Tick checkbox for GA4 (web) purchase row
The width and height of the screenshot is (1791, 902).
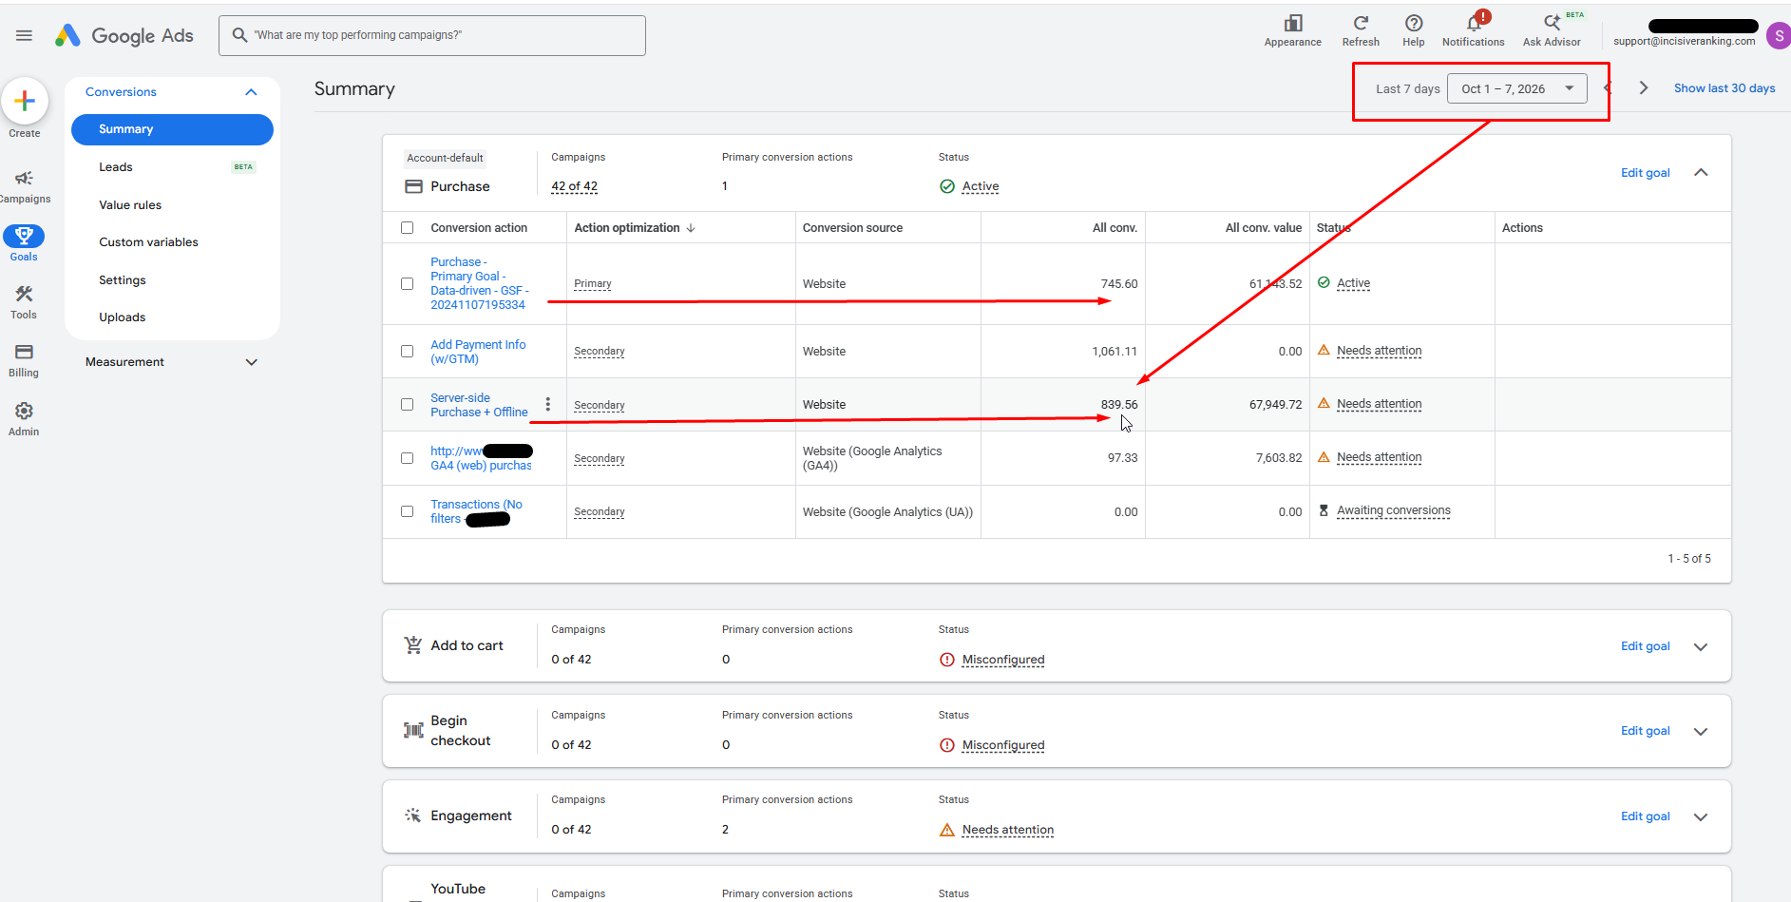(408, 458)
